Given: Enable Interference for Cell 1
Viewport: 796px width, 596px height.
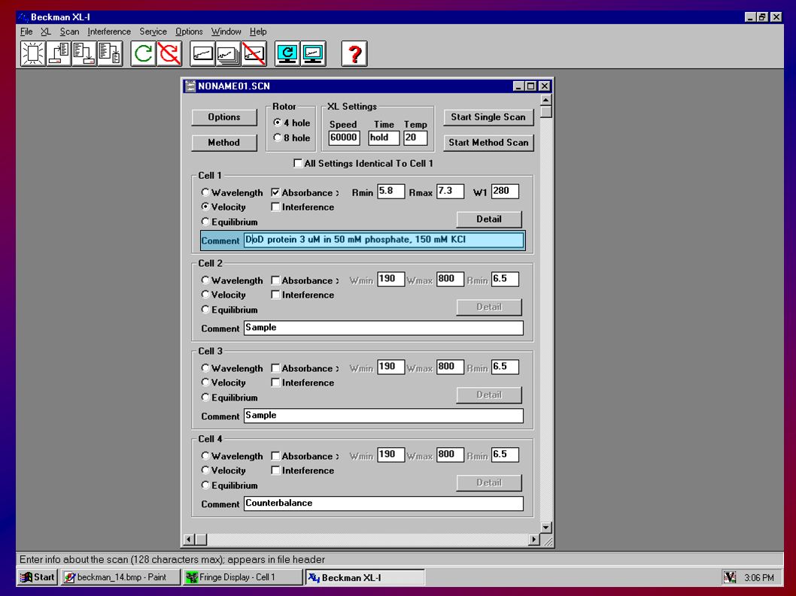Looking at the screenshot, I should click(275, 207).
